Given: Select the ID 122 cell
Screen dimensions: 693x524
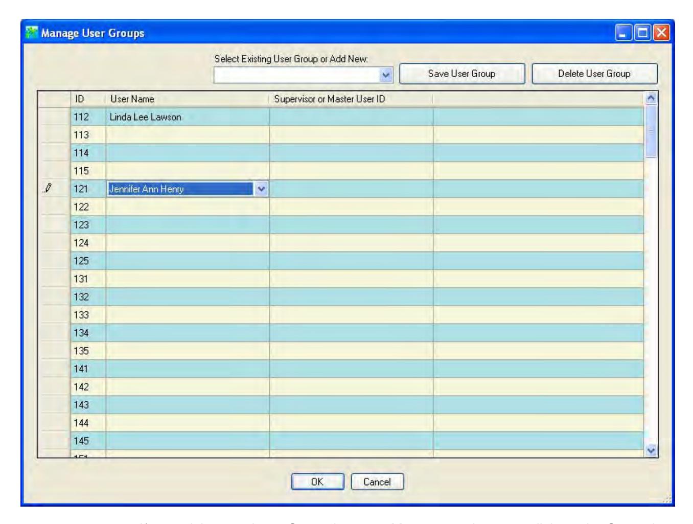Looking at the screenshot, I should [88, 207].
